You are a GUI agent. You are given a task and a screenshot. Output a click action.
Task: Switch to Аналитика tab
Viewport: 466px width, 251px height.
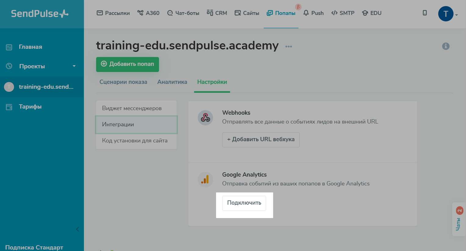(172, 82)
